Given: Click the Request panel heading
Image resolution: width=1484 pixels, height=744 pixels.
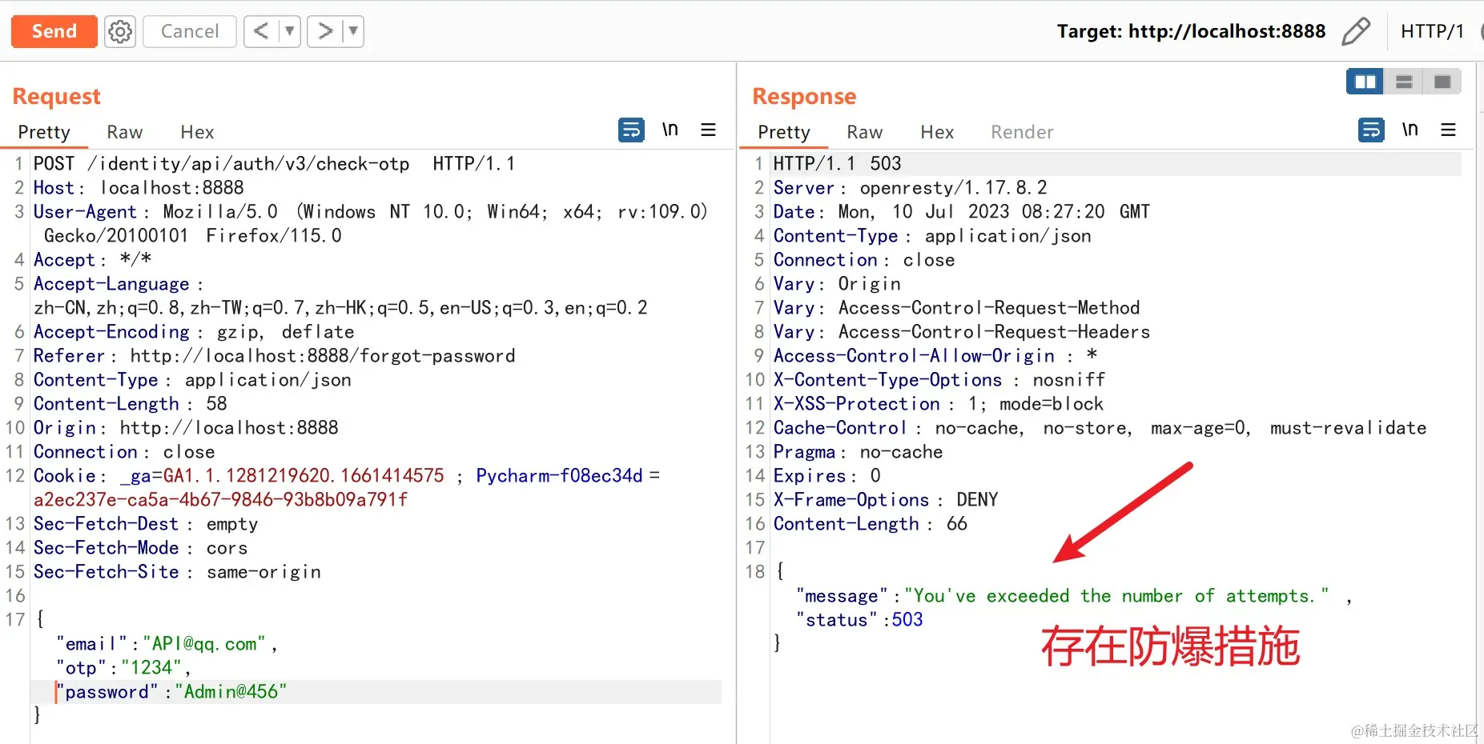Looking at the screenshot, I should 57,97.
